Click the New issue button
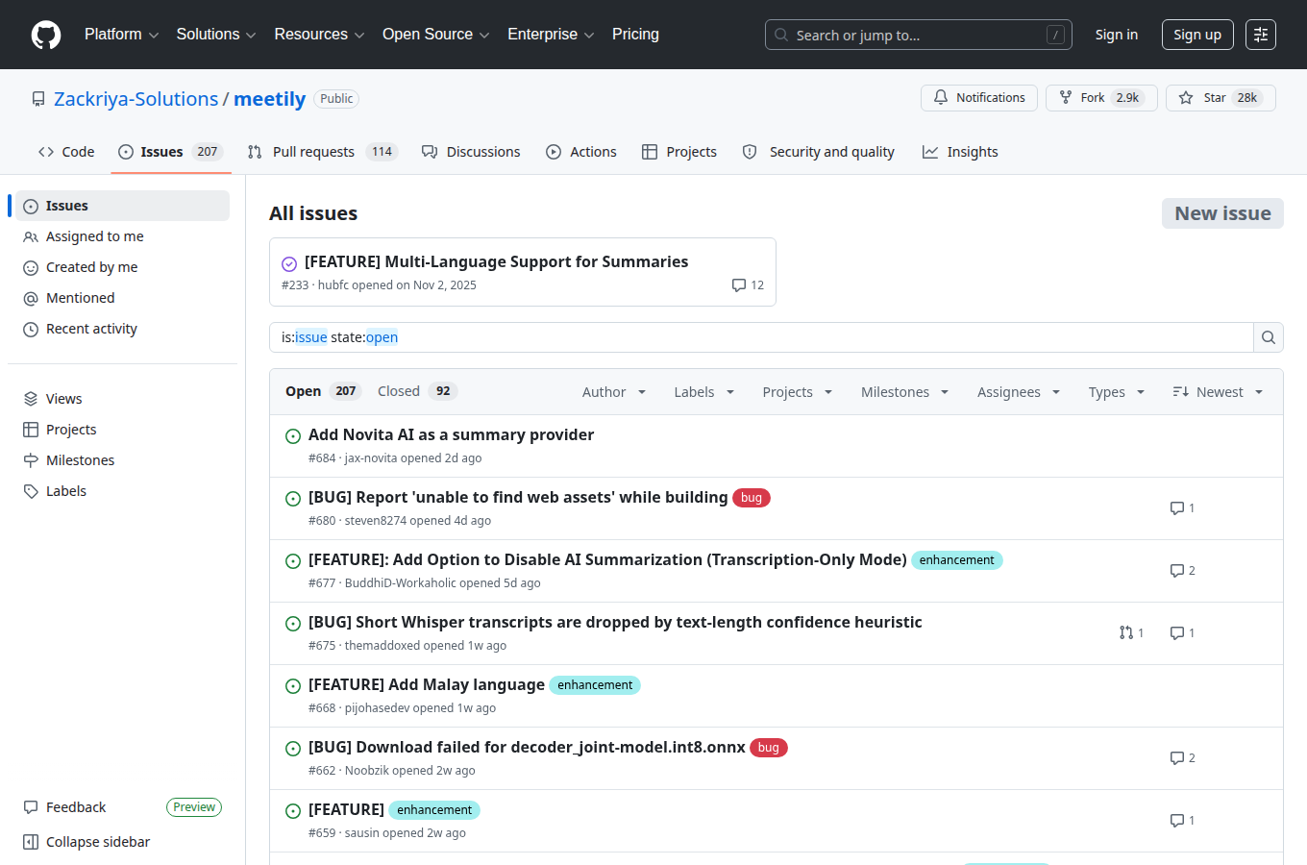1307x865 pixels. (1222, 213)
